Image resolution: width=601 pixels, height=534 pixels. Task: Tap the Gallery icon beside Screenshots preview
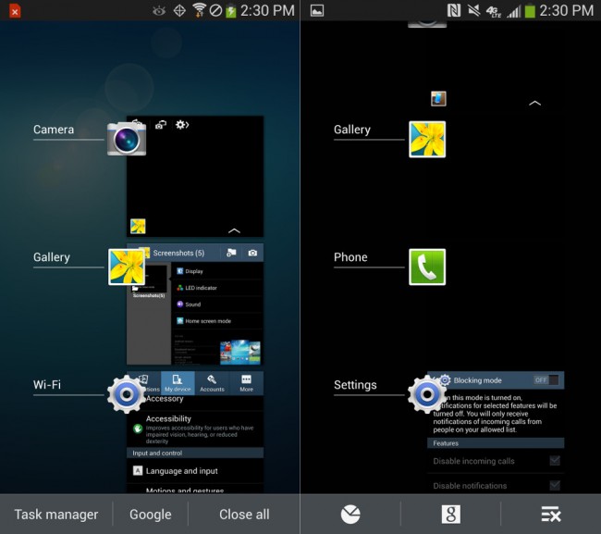pos(127,266)
